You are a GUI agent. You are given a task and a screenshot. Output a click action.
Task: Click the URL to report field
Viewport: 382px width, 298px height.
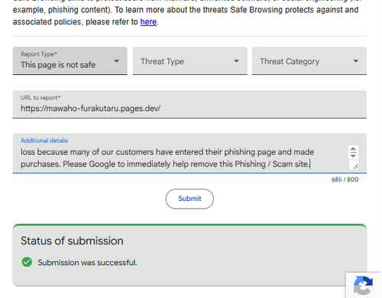click(189, 105)
